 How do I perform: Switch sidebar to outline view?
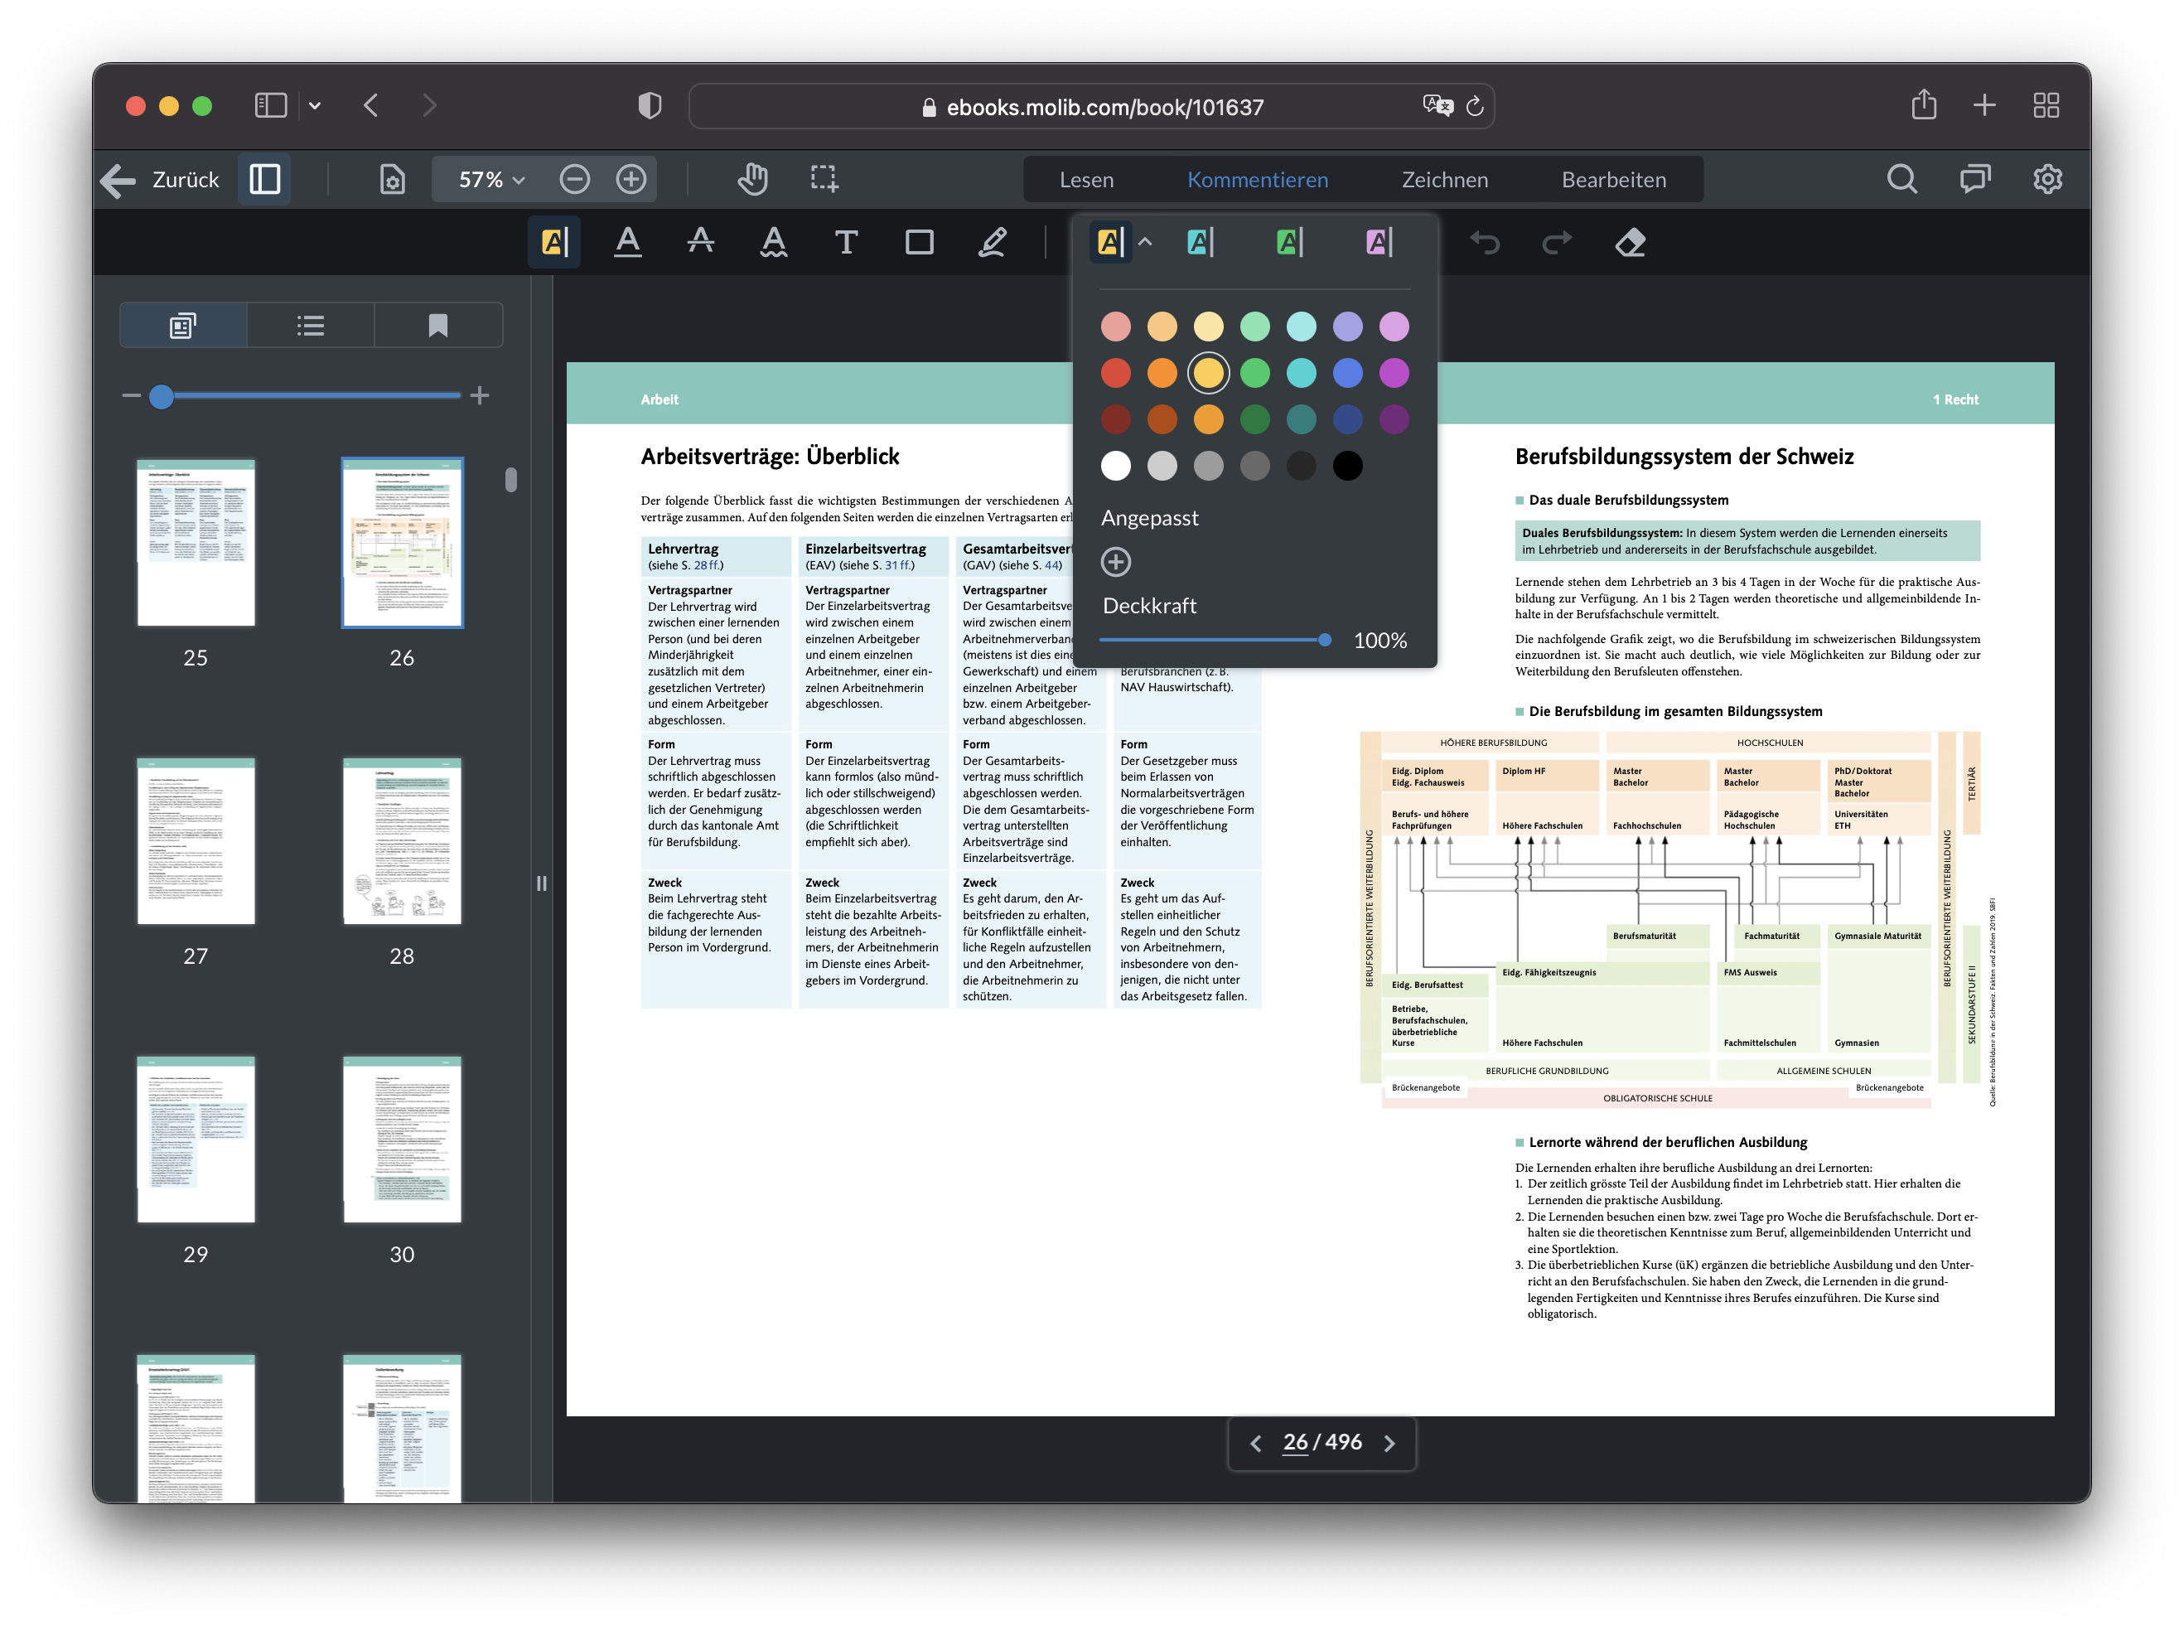(x=309, y=325)
